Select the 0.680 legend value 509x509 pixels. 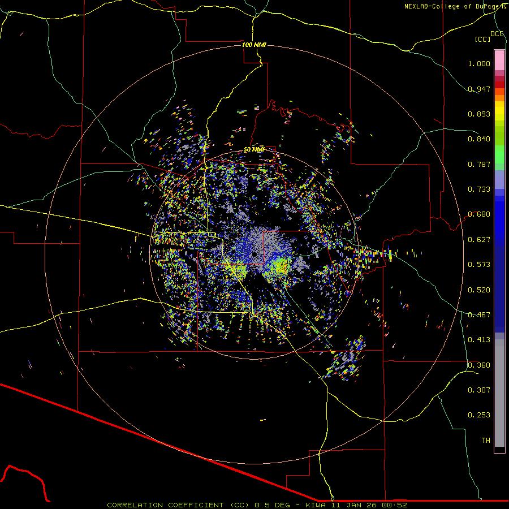(x=479, y=214)
